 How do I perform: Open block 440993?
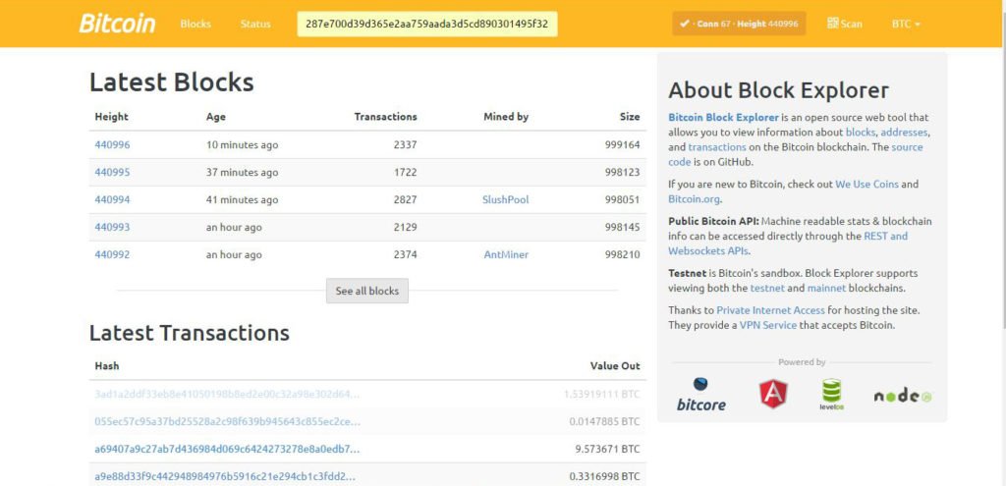click(112, 227)
